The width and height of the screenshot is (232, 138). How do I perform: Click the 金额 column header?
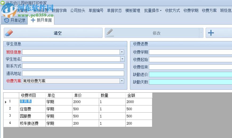(x=139, y=95)
